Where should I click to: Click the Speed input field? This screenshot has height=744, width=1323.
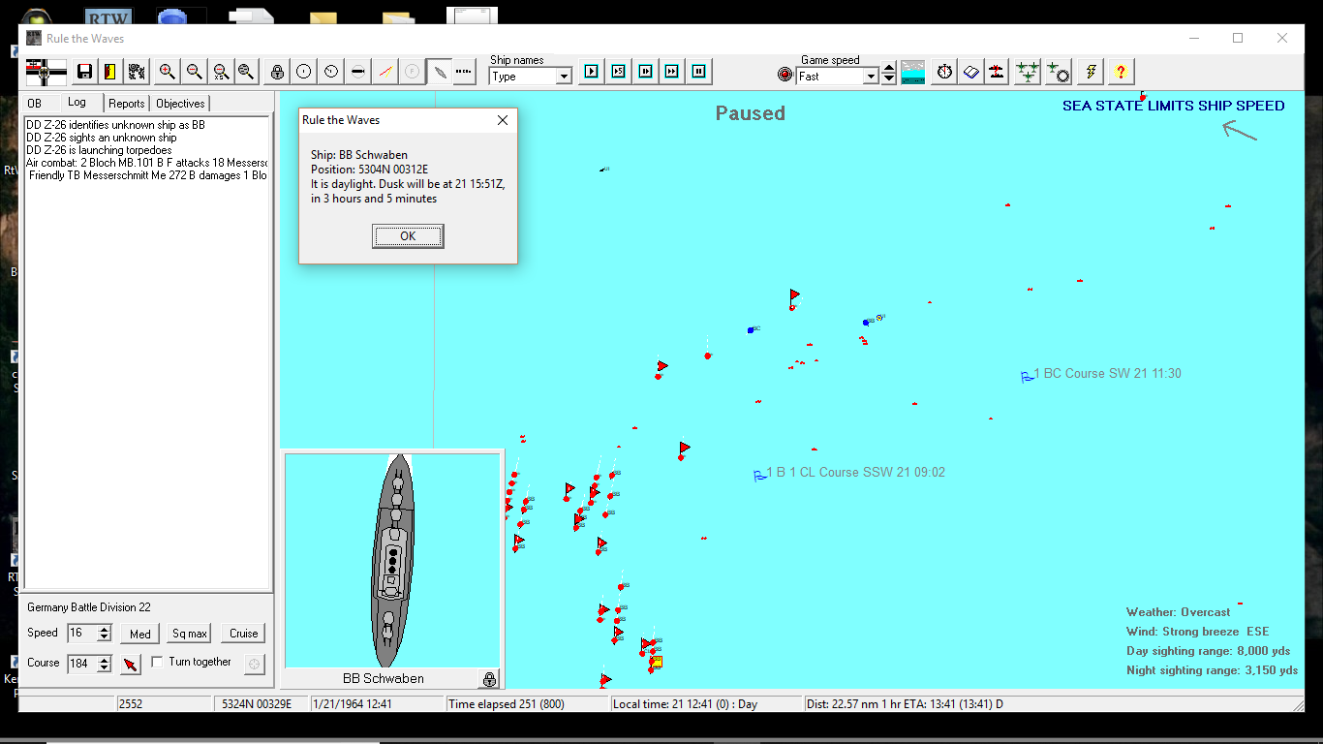point(82,634)
